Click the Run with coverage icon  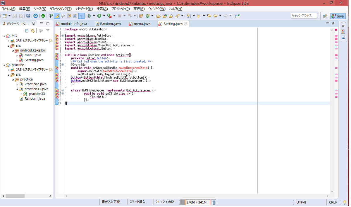coord(109,16)
